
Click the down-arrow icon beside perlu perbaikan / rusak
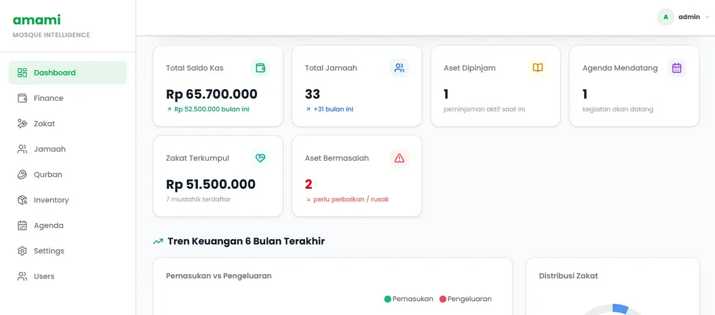(308, 200)
